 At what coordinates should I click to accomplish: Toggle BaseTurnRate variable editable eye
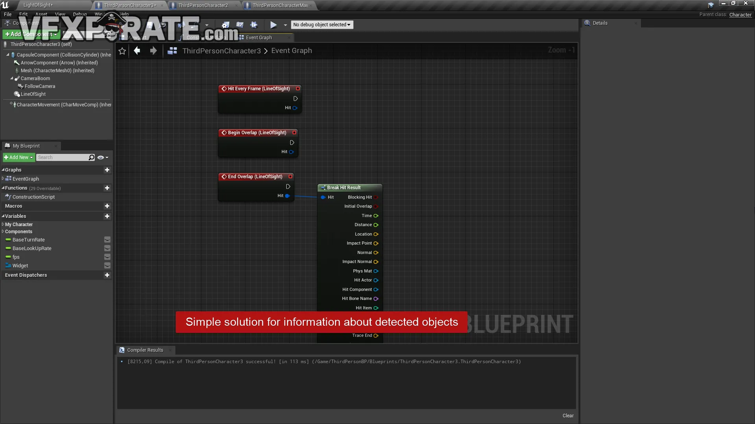(107, 240)
